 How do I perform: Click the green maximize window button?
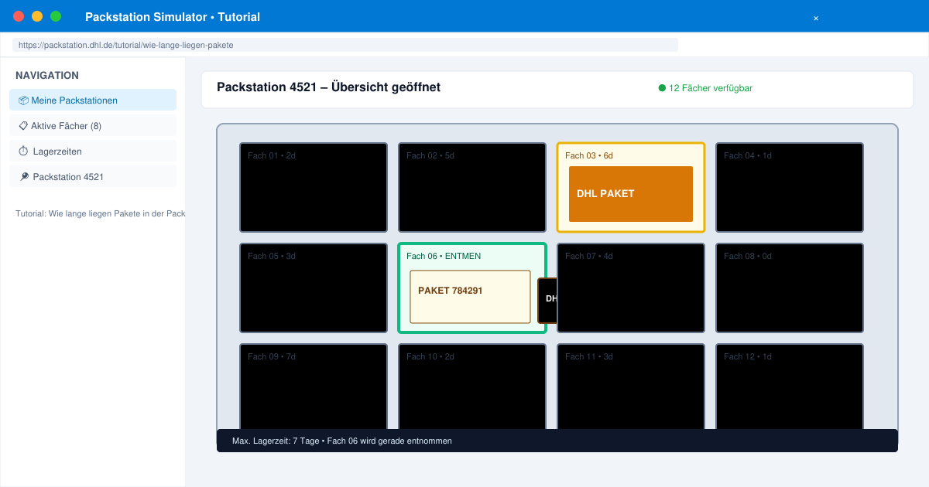point(56,16)
